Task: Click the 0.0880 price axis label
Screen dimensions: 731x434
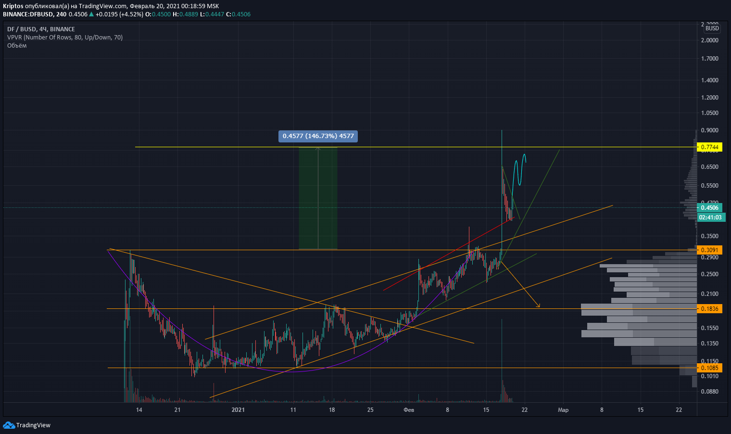Action: click(710, 392)
